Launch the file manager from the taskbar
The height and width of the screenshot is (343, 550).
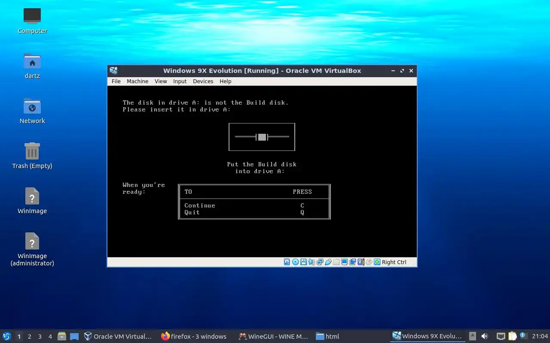pyautogui.click(x=62, y=337)
